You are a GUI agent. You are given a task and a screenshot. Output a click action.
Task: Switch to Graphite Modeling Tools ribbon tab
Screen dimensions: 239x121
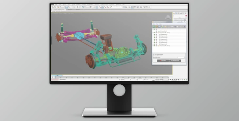(59, 10)
